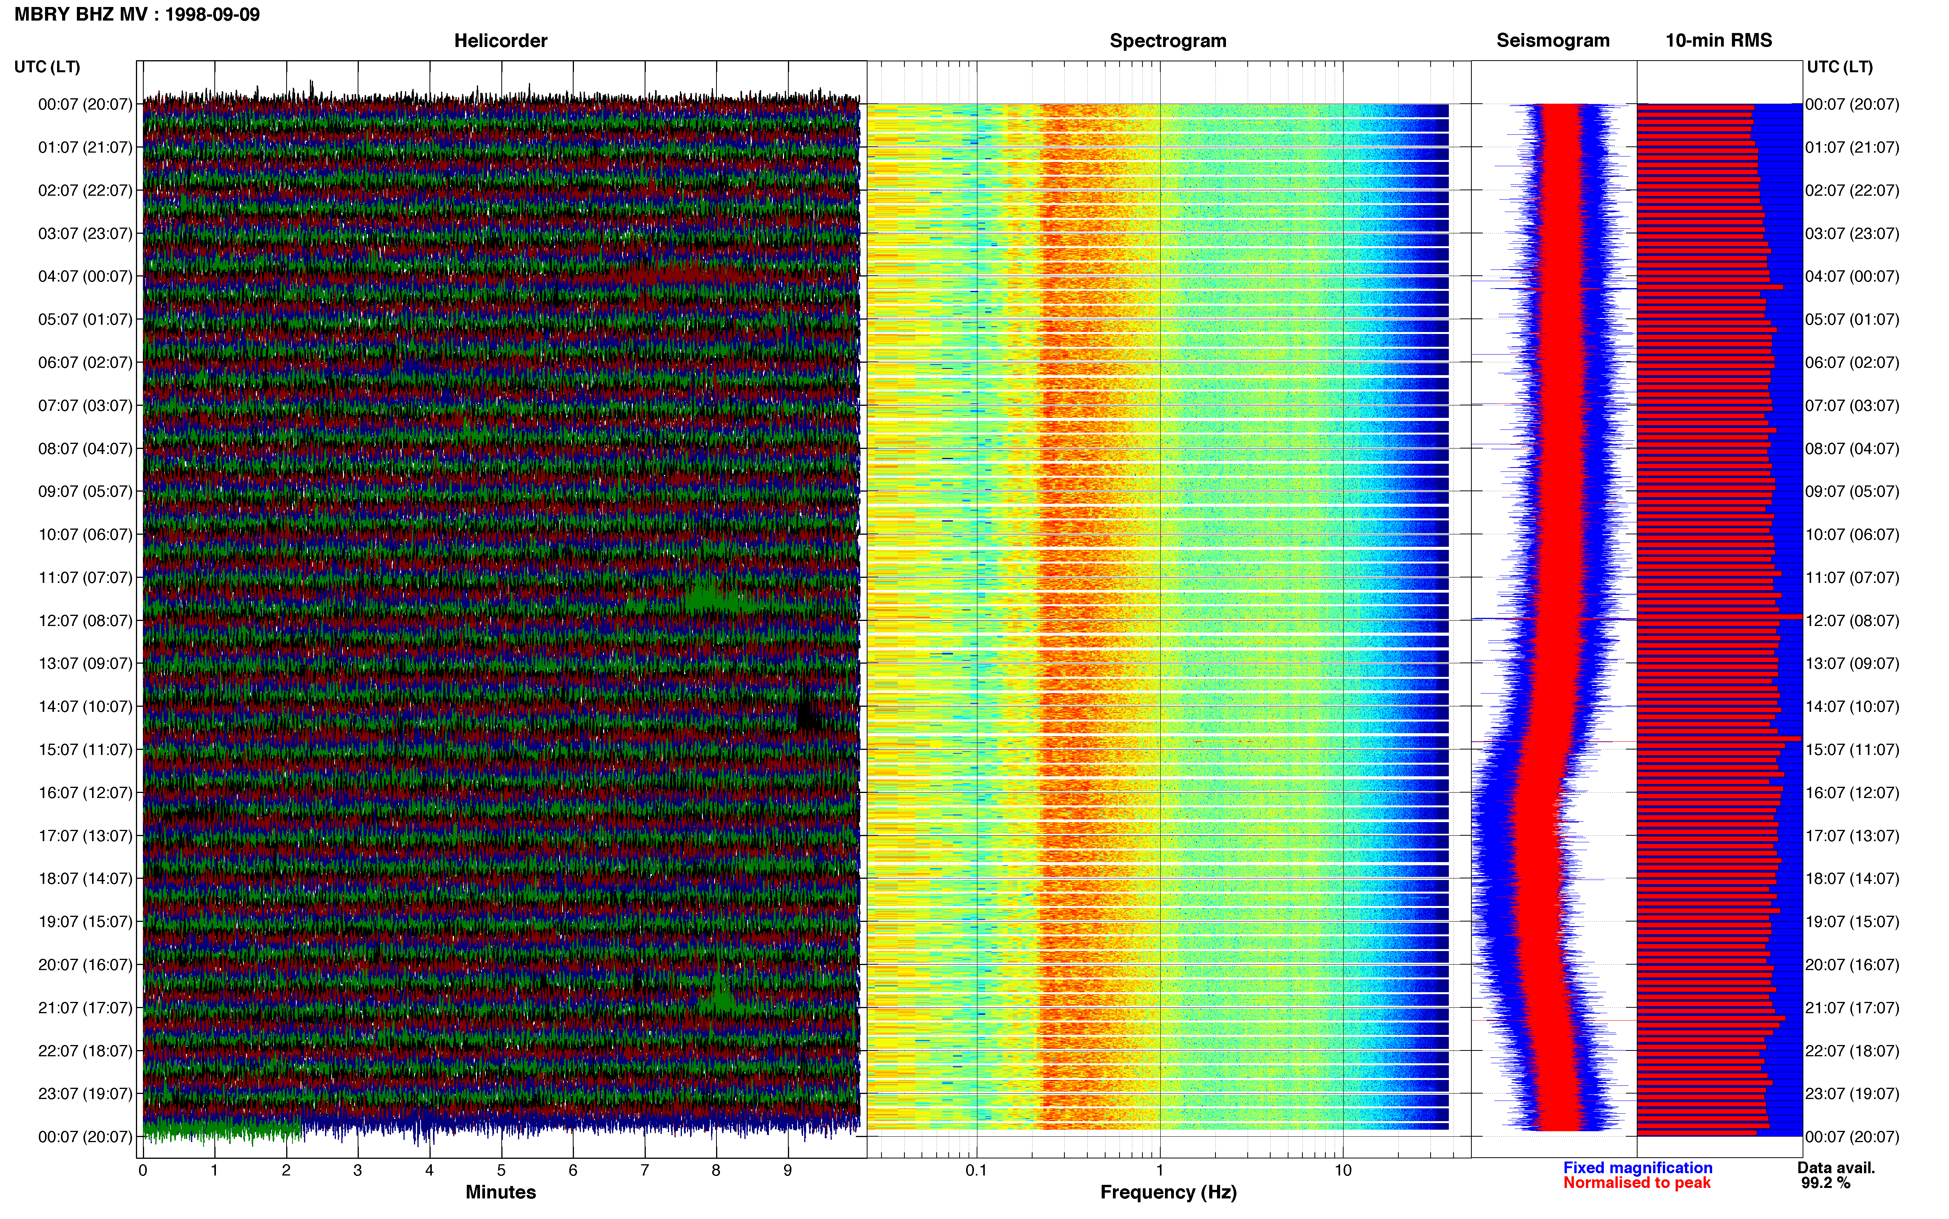Click right time label 15:07 (11:07)

(x=1852, y=750)
